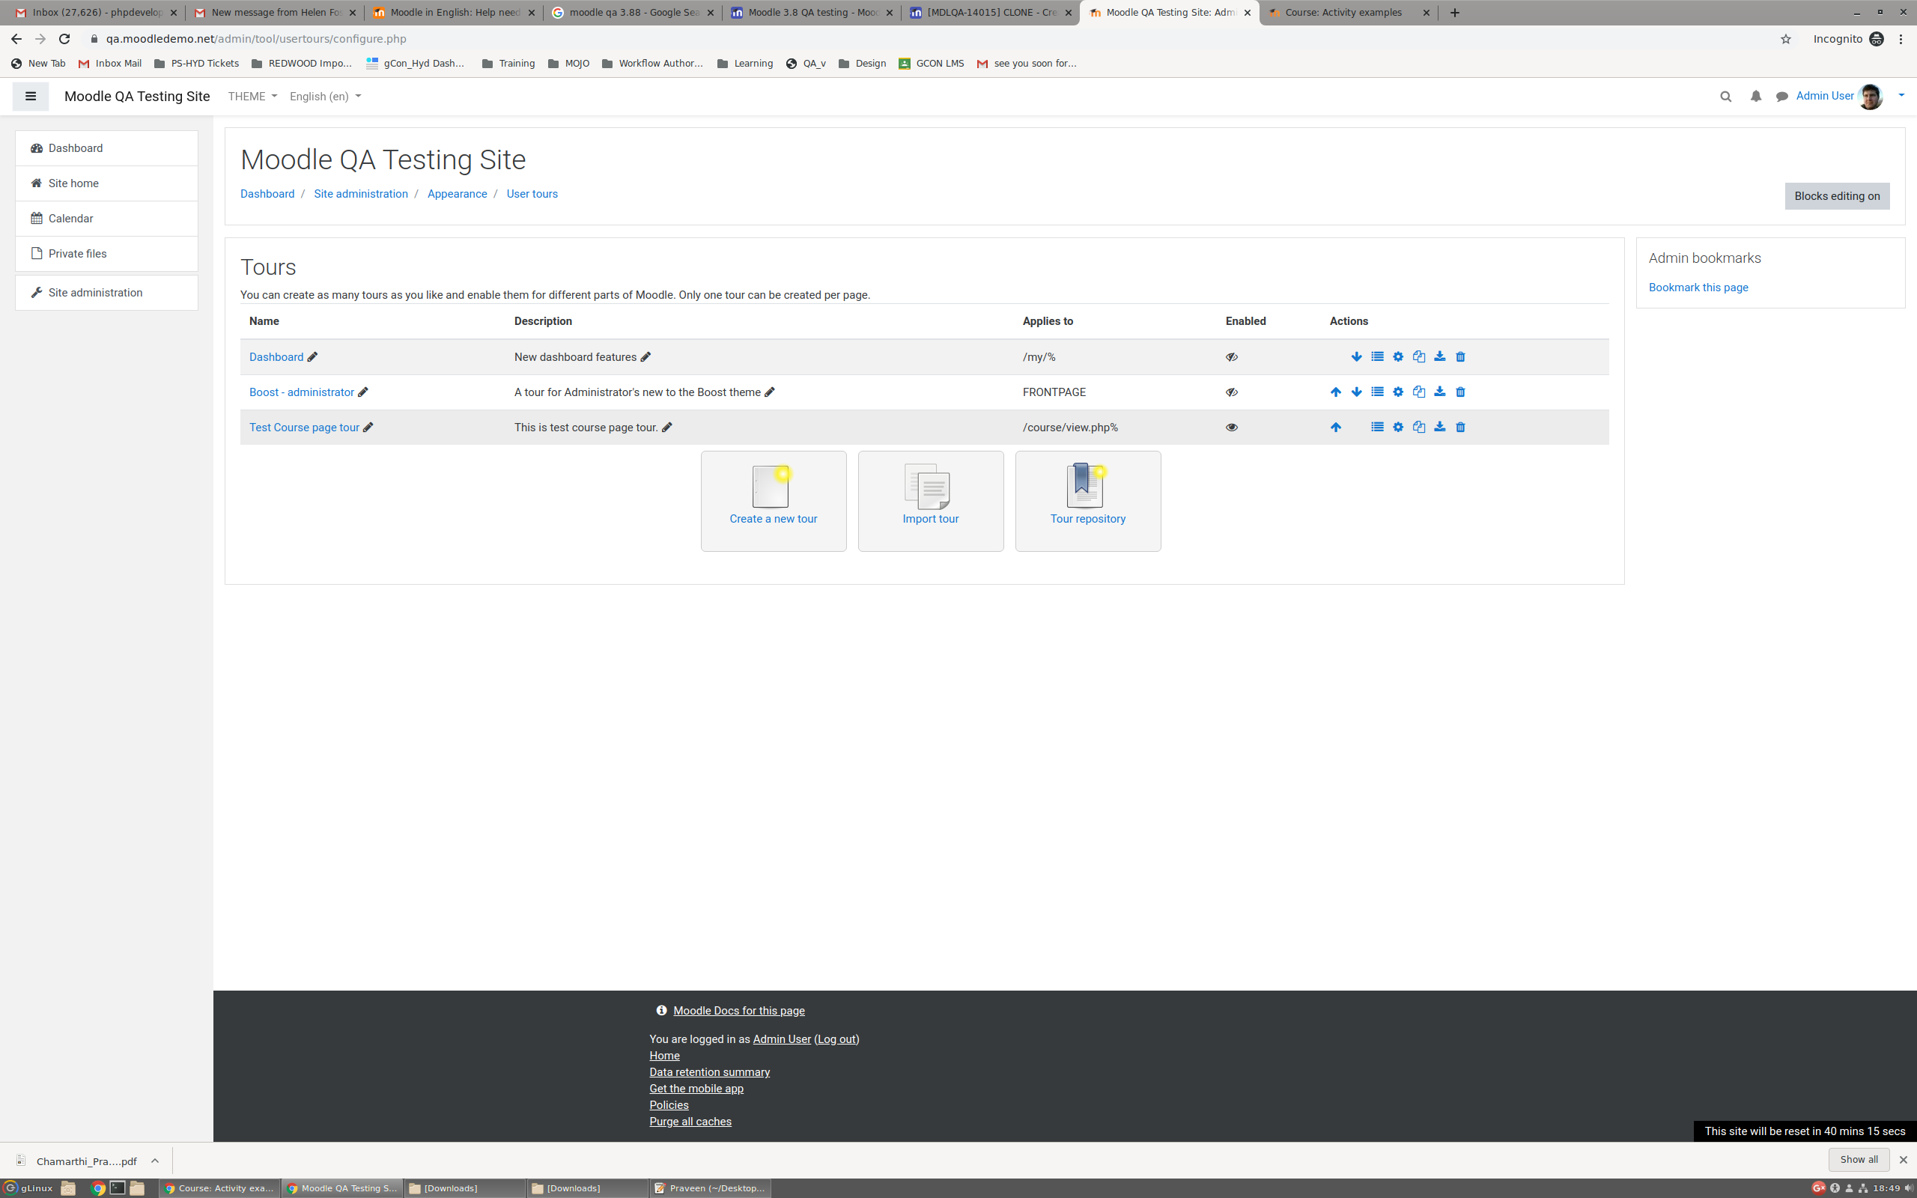Open Dashboard in the side navigation
This screenshot has width=1917, height=1198.
click(x=106, y=148)
